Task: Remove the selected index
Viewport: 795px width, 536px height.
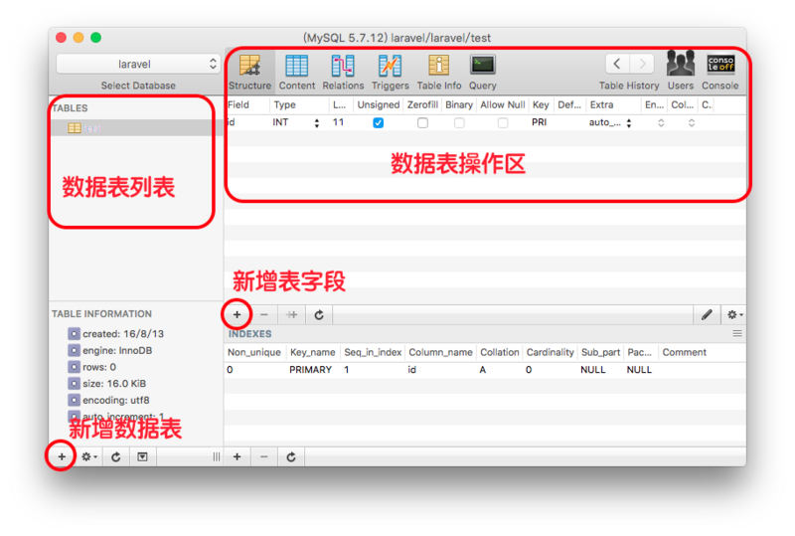Action: coord(263,456)
